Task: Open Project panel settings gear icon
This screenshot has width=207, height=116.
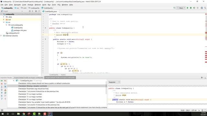Action: 36,11
